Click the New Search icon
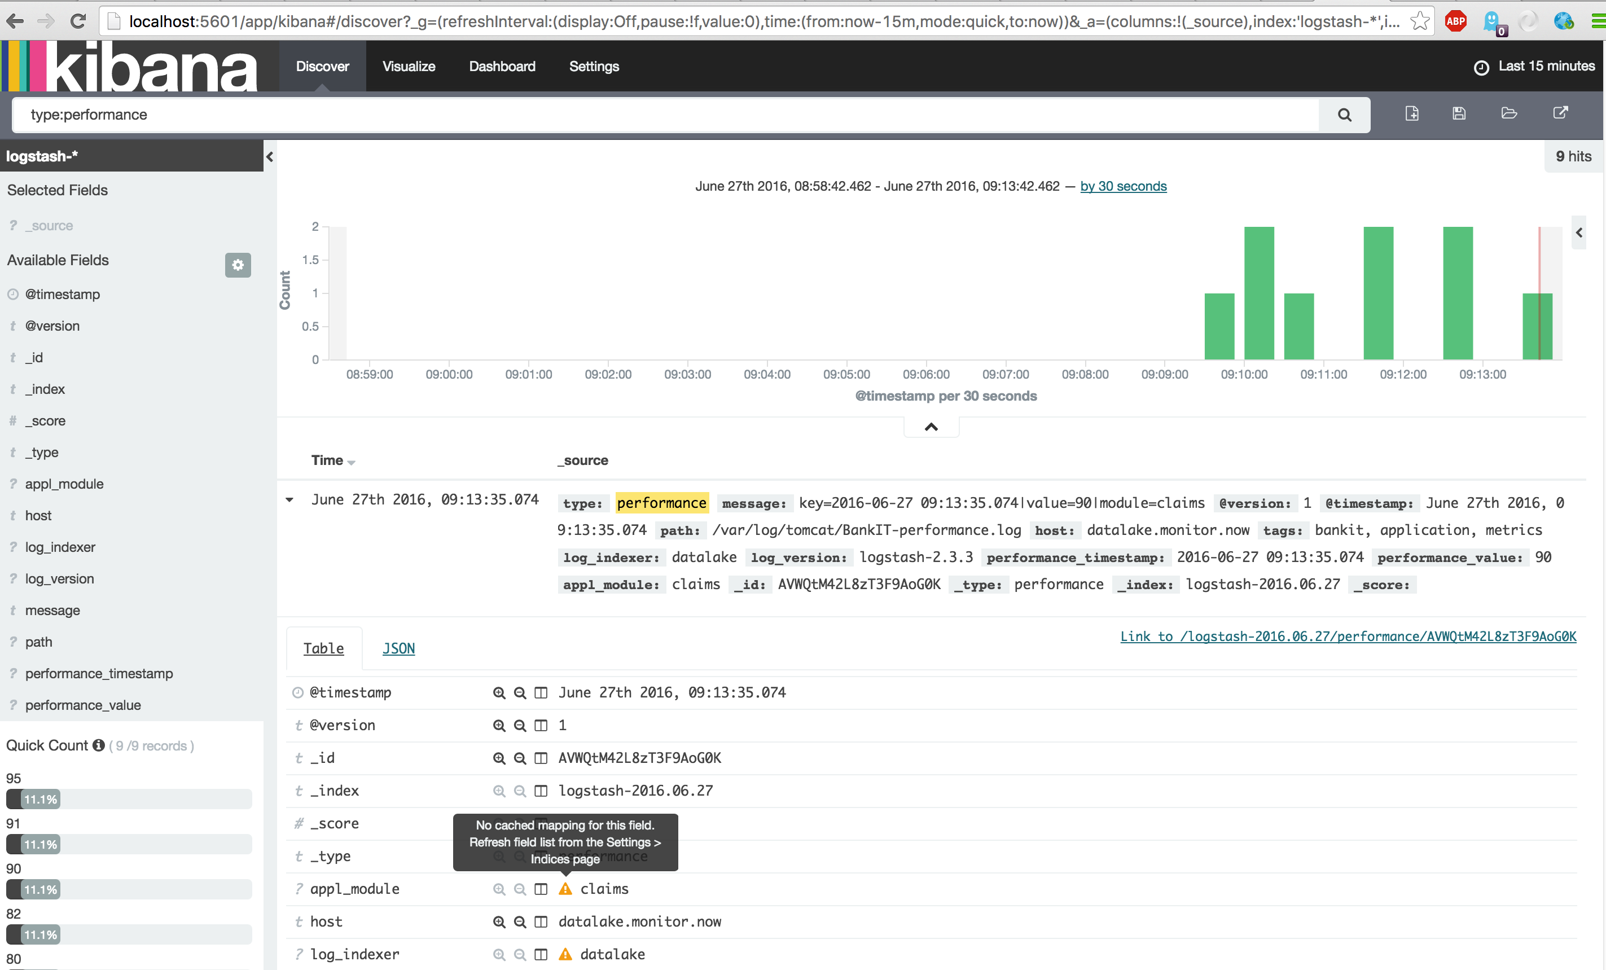Viewport: 1606px width, 970px height. pyautogui.click(x=1412, y=113)
